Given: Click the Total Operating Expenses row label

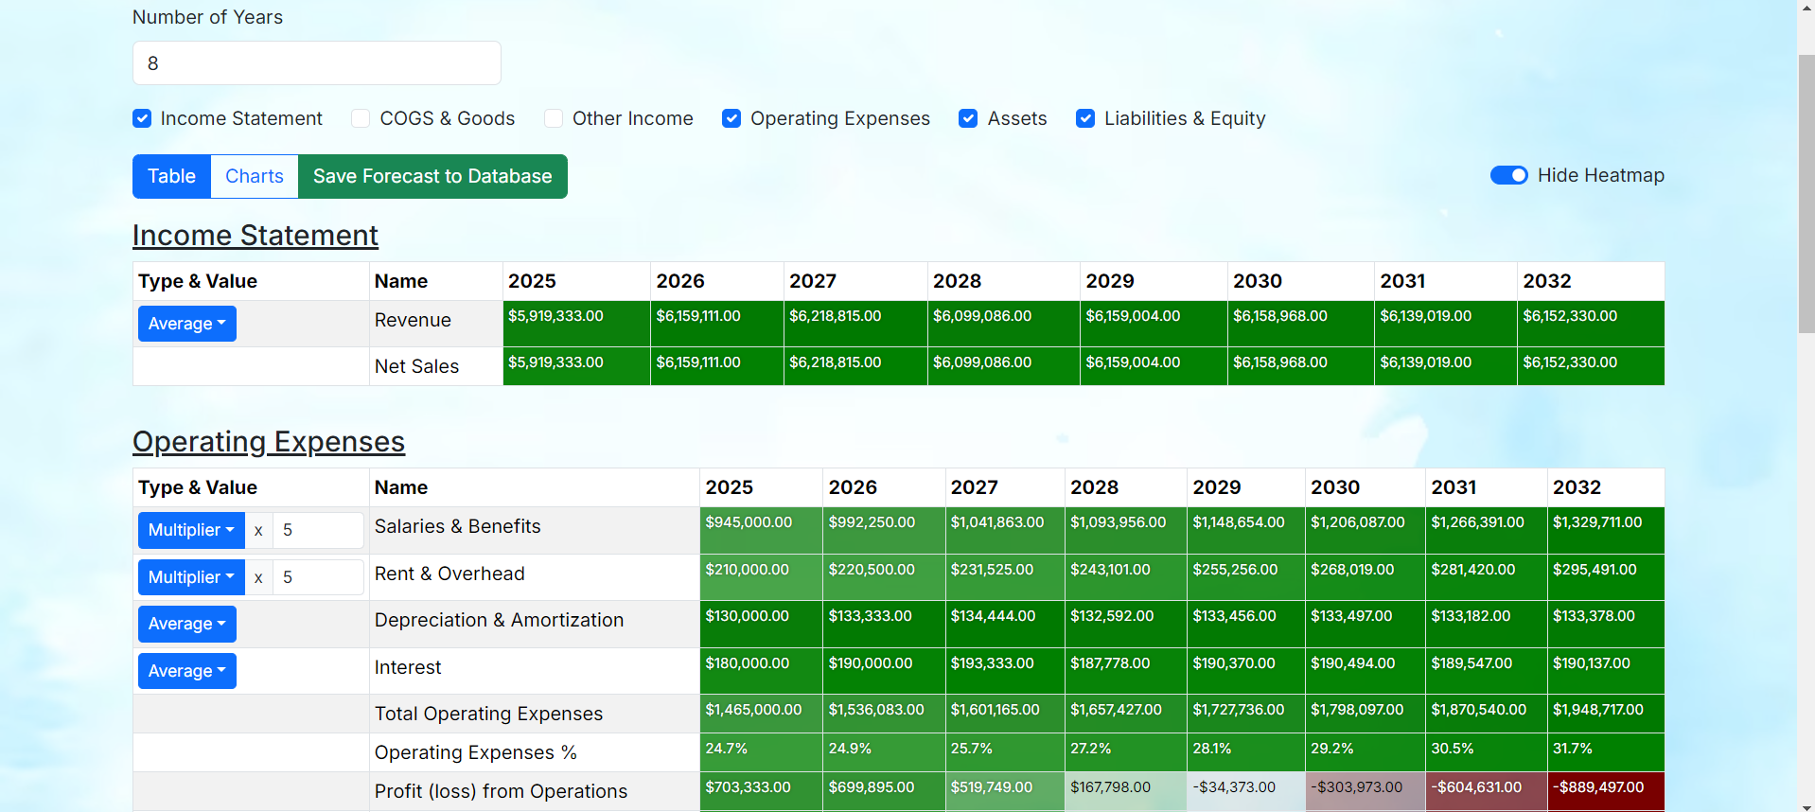Looking at the screenshot, I should pos(488,714).
